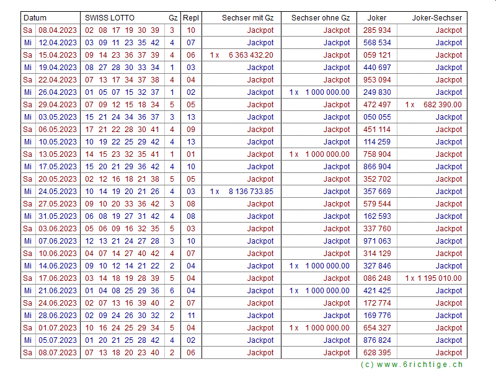Click the date 24.05.2023
This screenshot has width=496, height=372.
click(x=58, y=192)
